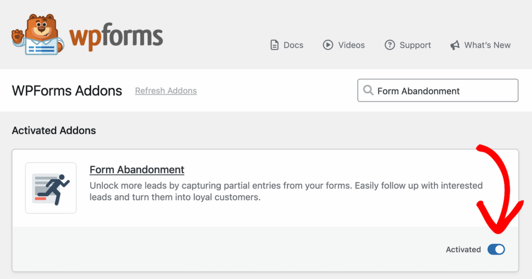Image resolution: width=532 pixels, height=279 pixels.
Task: Open the Form Abandonment title link
Action: click(x=137, y=170)
